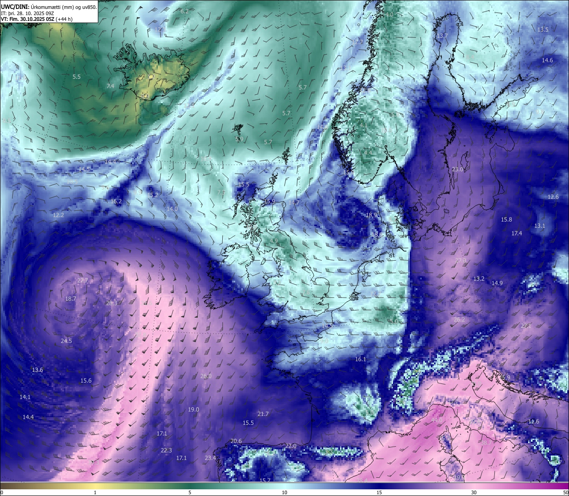
Task: Click the value label '22.3'
Action: (x=166, y=450)
